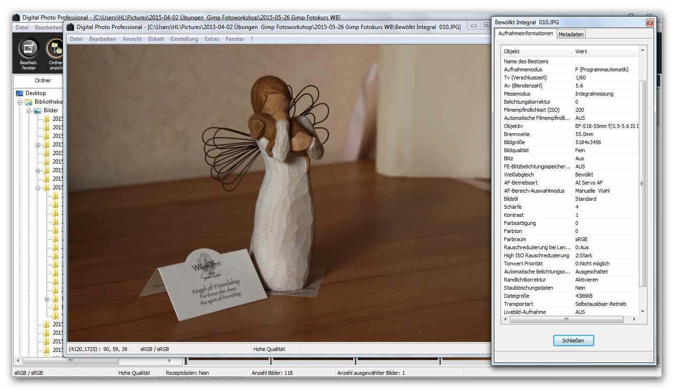Click the Wert column header
This screenshot has height=390, width=674.
pyautogui.click(x=606, y=51)
